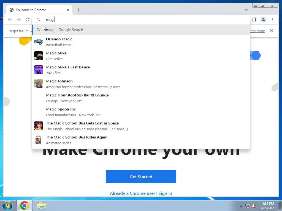
Task: Click the Gets Lost in Space episode thumbnail
Action: [x=39, y=126]
